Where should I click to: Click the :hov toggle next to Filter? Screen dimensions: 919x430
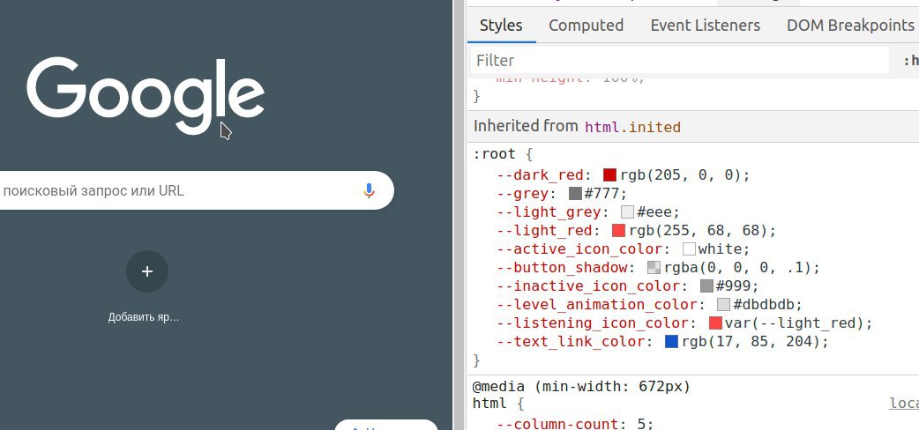click(x=910, y=60)
